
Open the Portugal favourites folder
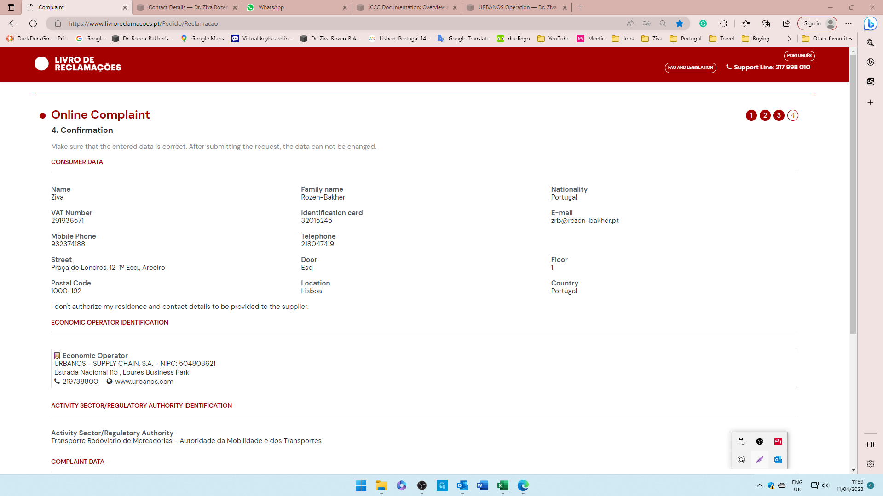(x=686, y=39)
